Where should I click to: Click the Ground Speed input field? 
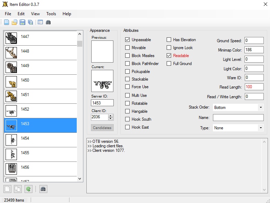[254, 40]
